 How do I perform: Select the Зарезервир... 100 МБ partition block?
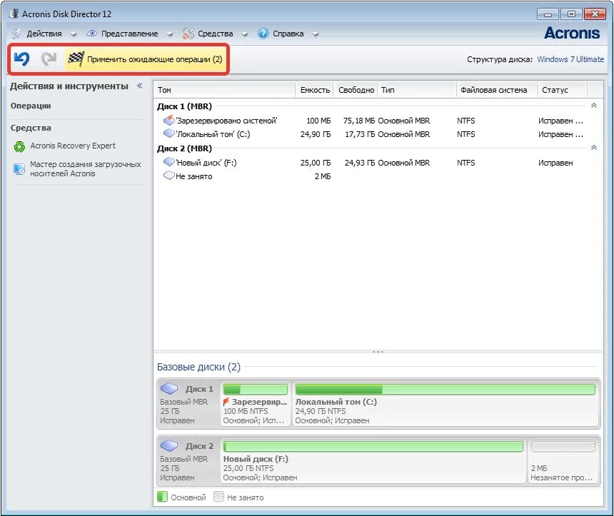pyautogui.click(x=256, y=404)
